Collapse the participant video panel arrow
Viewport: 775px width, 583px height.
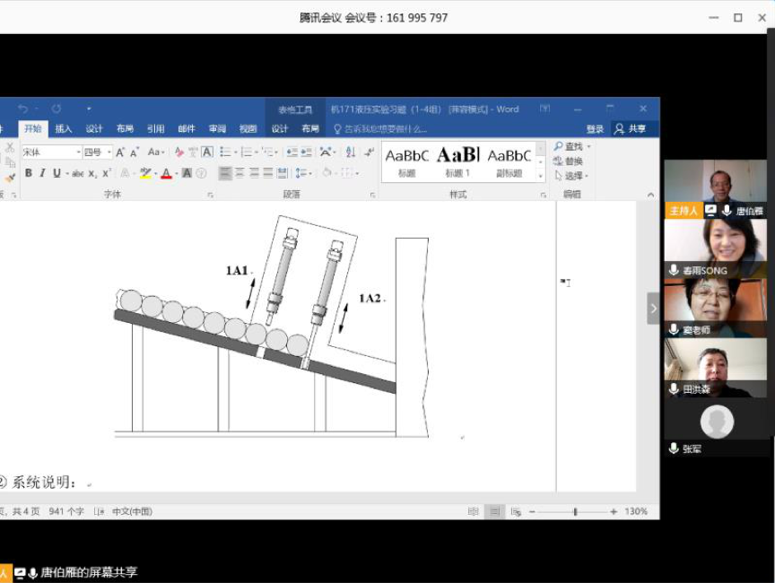coord(653,309)
